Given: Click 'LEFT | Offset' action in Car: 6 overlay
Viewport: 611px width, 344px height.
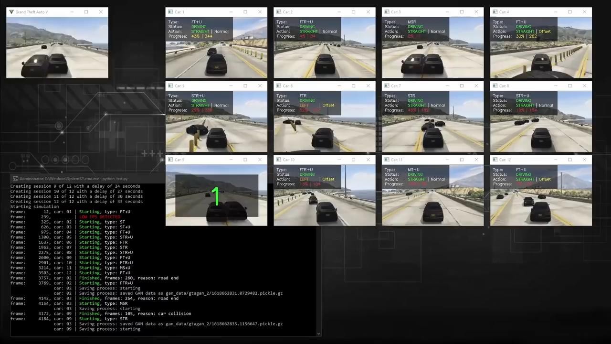Looking at the screenshot, I should 317,106.
